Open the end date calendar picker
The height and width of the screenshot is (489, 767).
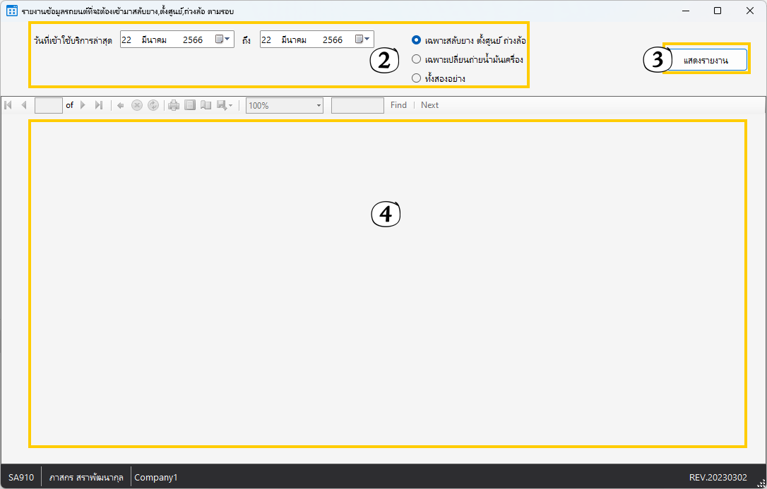[362, 40]
